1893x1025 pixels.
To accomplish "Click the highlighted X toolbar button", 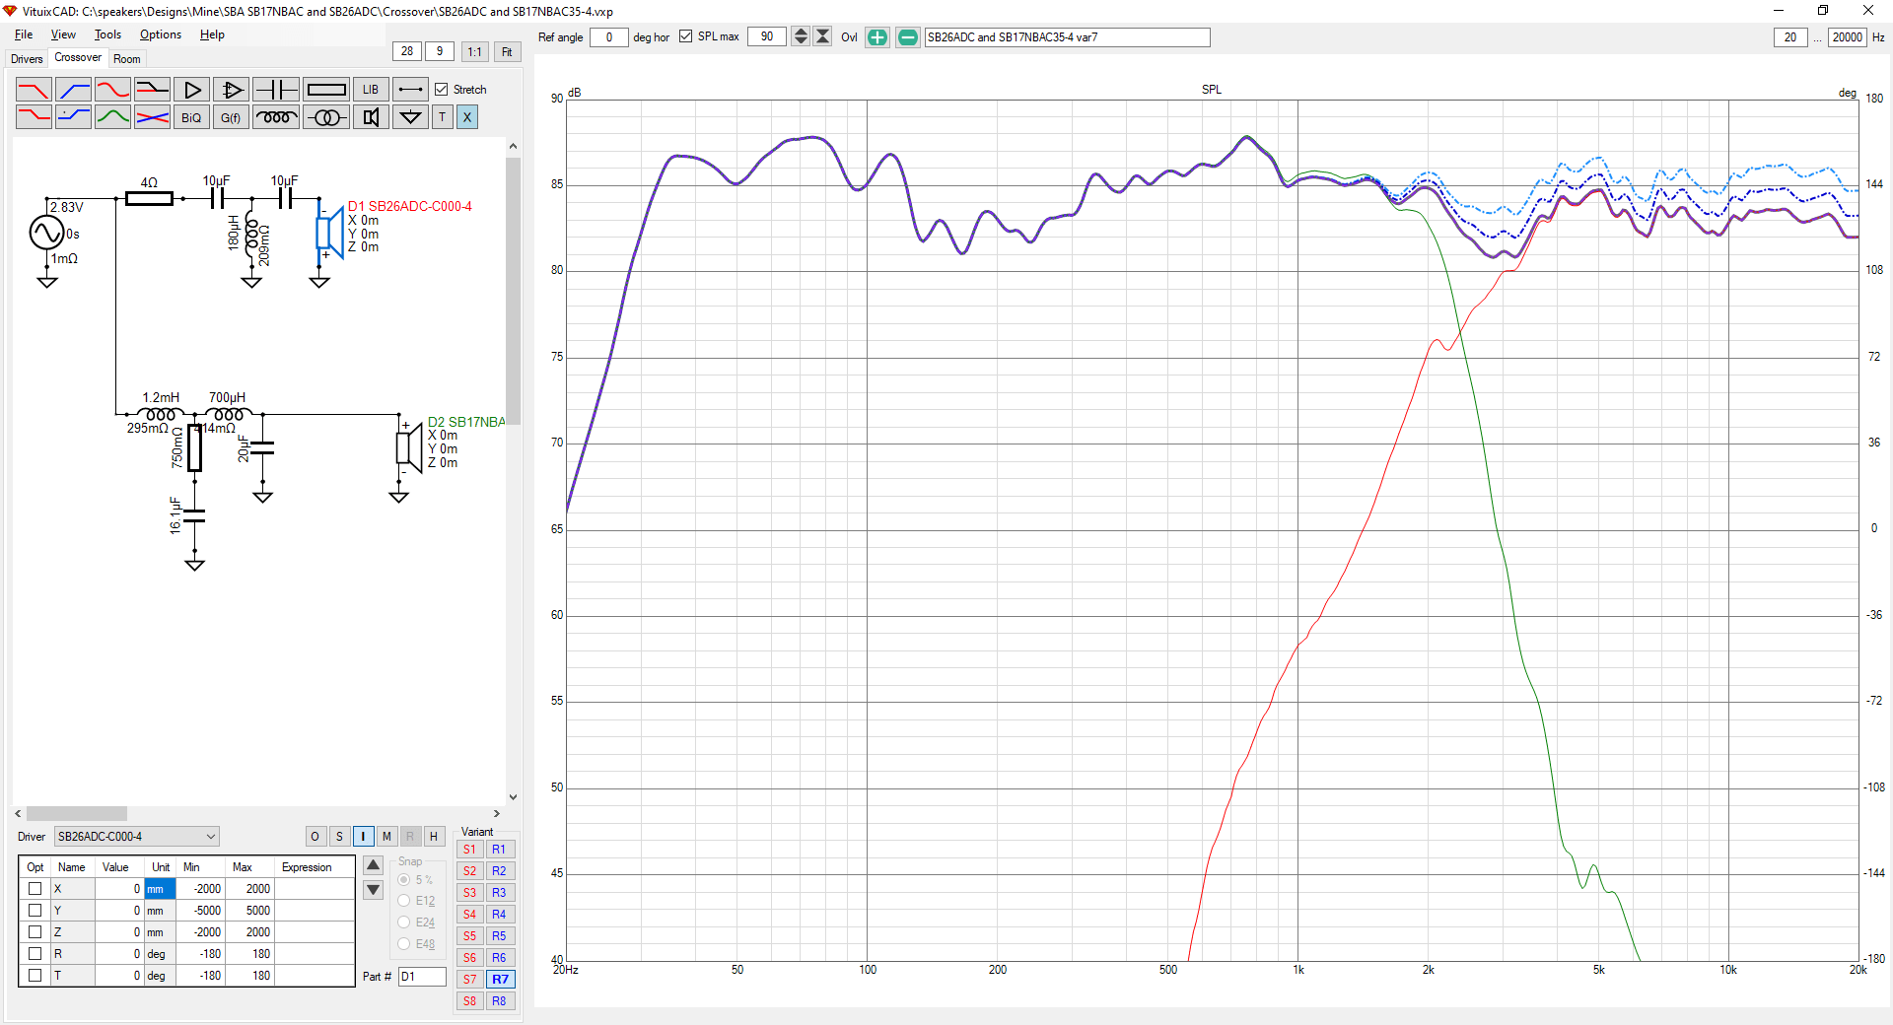I will pos(467,117).
